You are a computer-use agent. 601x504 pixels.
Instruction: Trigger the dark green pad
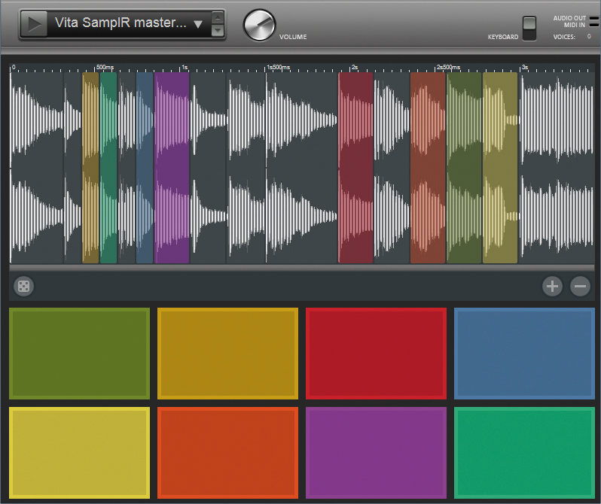click(79, 354)
